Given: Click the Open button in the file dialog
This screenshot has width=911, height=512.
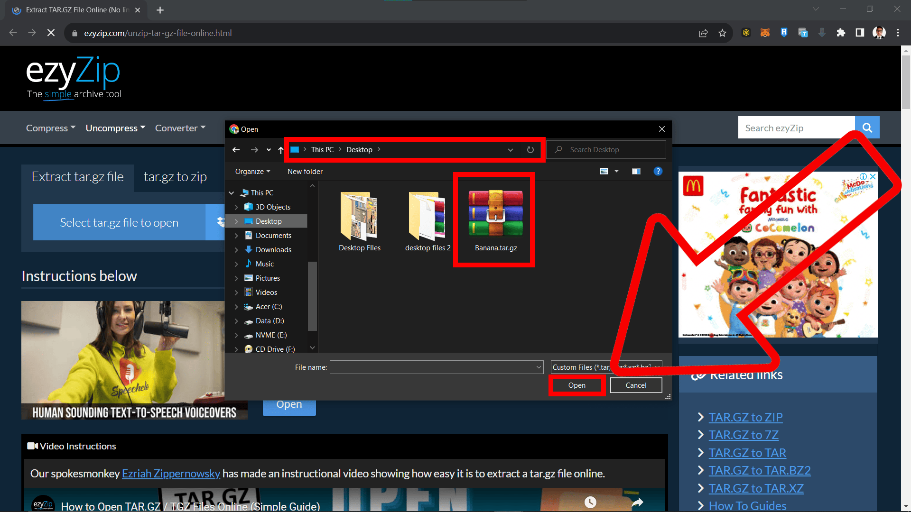Looking at the screenshot, I should click(576, 385).
